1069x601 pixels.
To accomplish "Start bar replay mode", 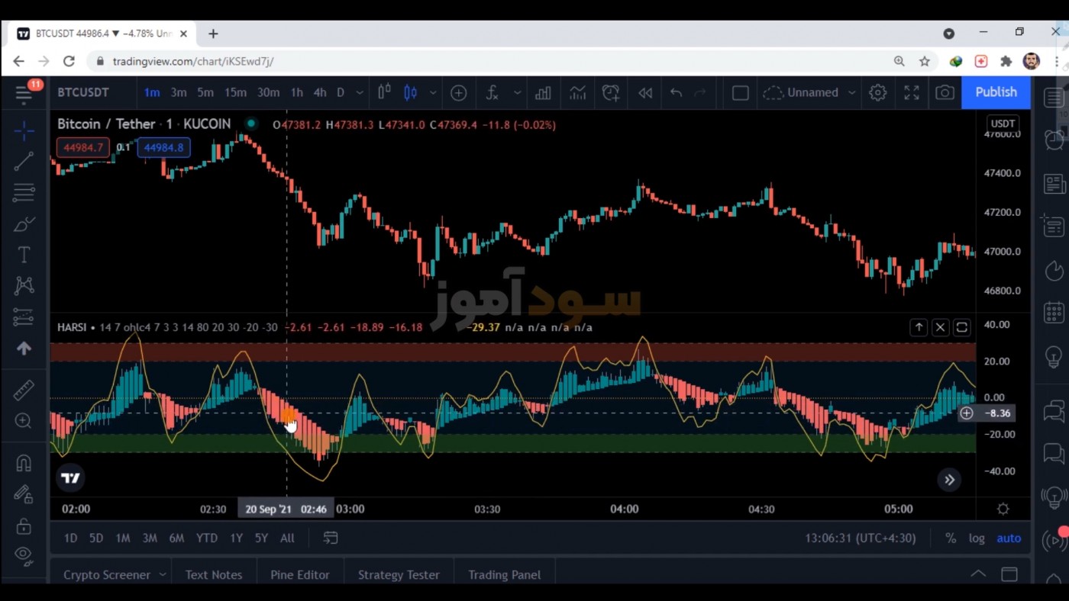I will [x=645, y=92].
